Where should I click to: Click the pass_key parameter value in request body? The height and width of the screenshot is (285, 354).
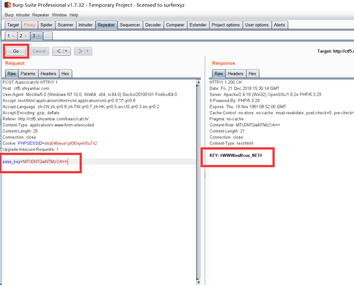45,161
